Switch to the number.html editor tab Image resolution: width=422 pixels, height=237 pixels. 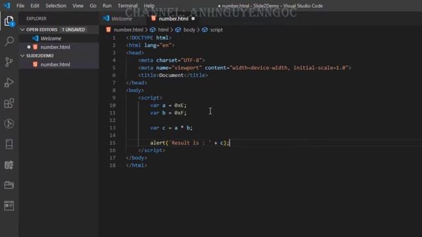(x=173, y=18)
